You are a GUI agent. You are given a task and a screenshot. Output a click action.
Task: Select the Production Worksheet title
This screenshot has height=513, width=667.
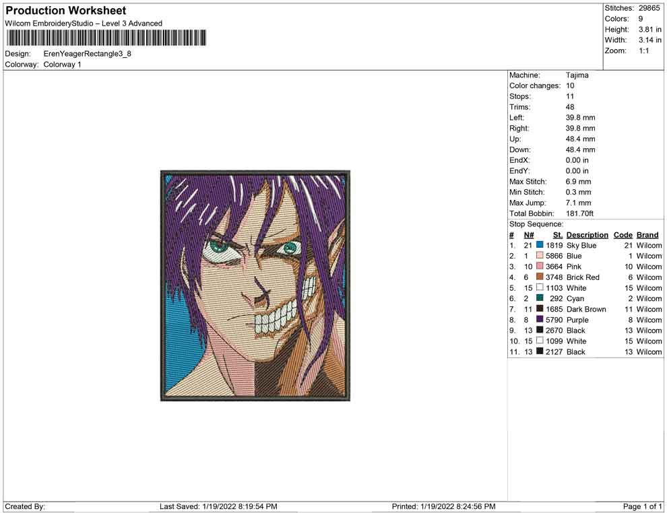pos(66,11)
